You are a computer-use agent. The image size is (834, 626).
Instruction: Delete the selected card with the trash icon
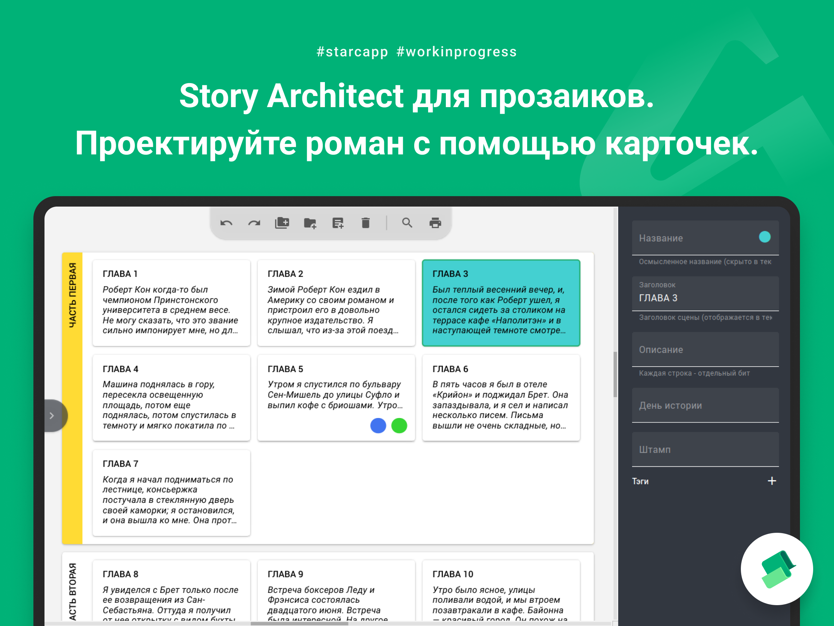coord(365,223)
